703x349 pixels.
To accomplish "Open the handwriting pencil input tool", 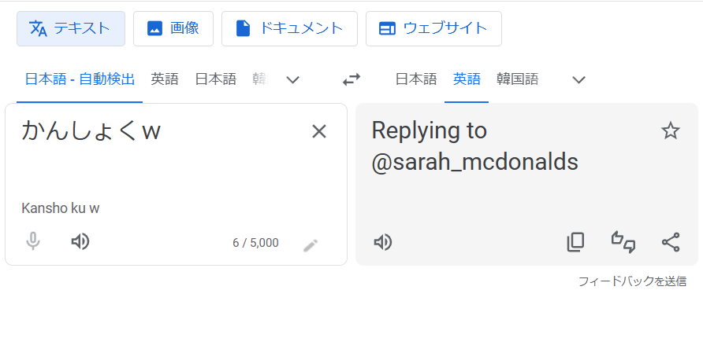I will 311,245.
